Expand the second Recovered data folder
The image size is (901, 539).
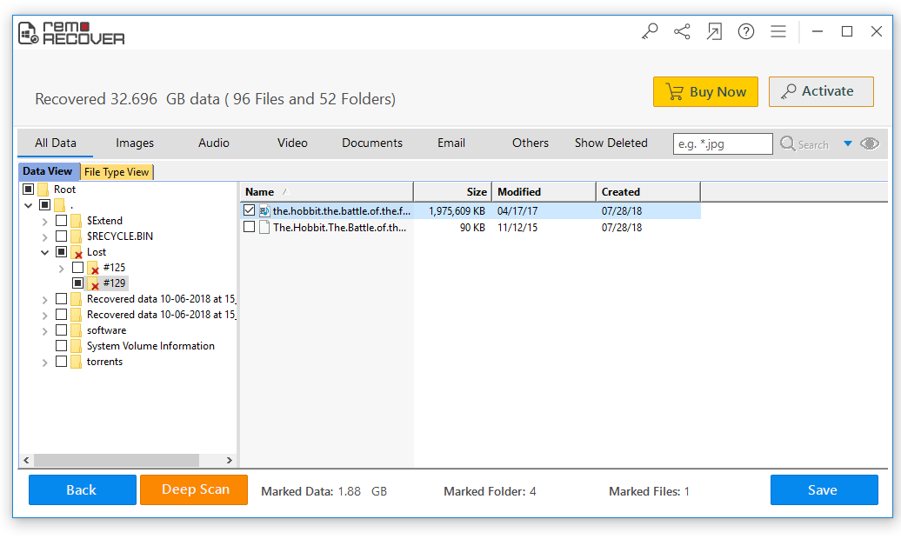tap(45, 316)
